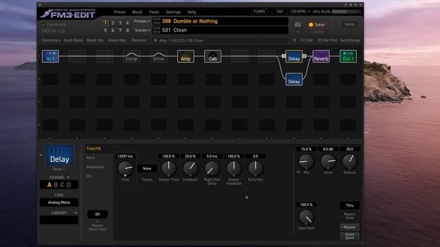Toggle the Scene Ignore button
The height and width of the screenshot is (247, 440).
pyautogui.click(x=349, y=236)
